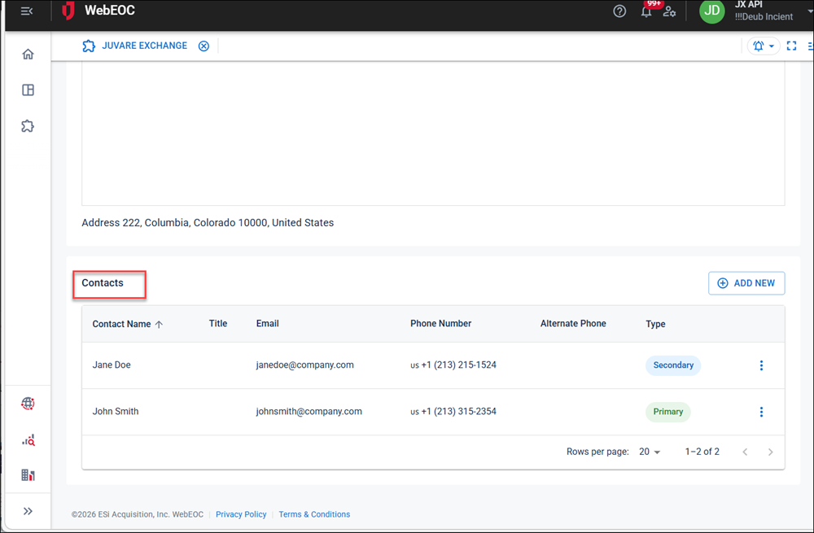Screen dimensions: 814x533
Task: Sort by Contact Name column
Action: (121, 324)
